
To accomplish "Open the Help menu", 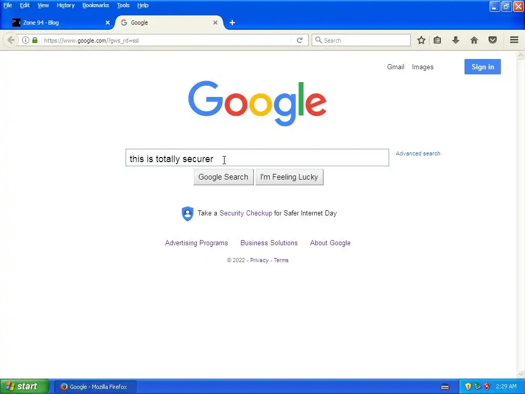I will click(x=143, y=5).
